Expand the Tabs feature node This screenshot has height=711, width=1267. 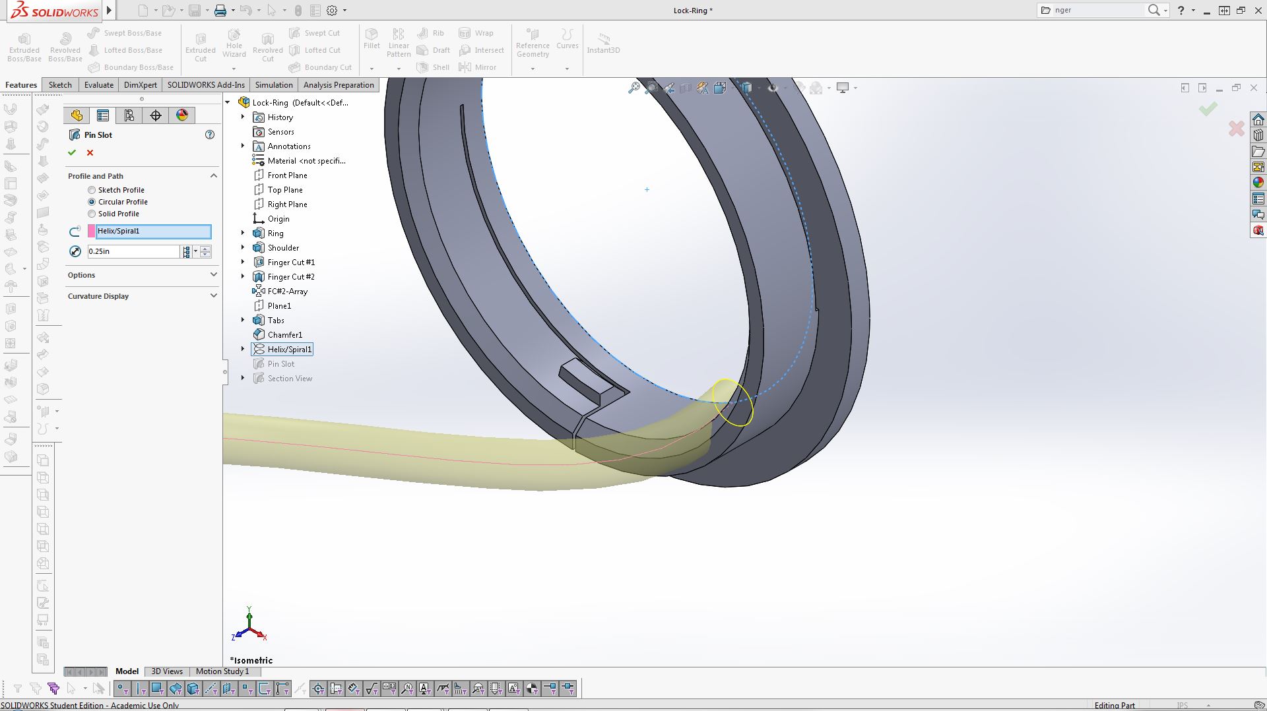coord(243,321)
